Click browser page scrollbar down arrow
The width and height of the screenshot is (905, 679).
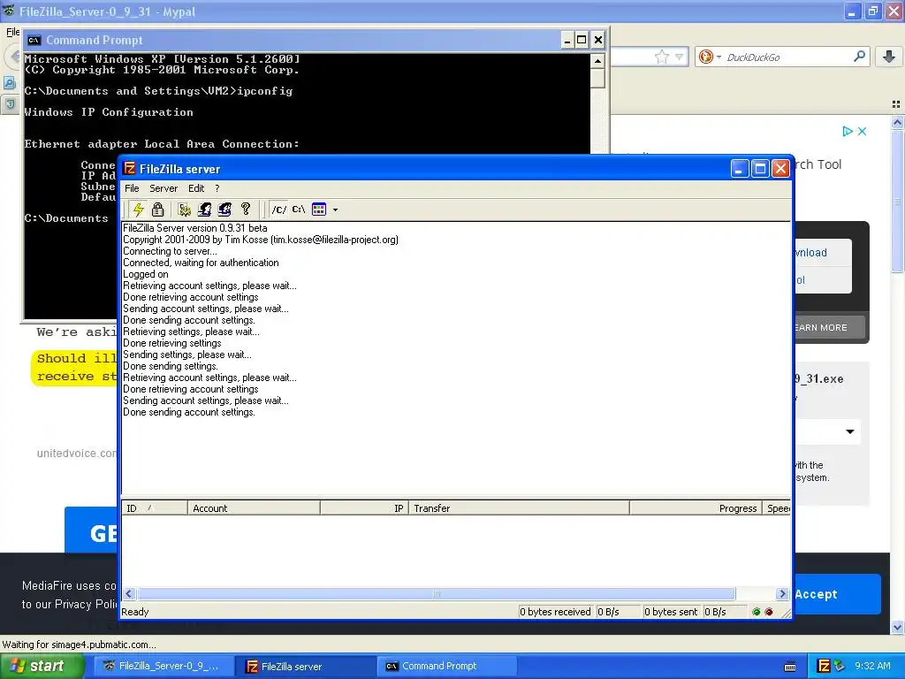coord(897,627)
